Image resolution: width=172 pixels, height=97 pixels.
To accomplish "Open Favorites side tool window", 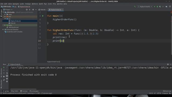I will point(1,84).
